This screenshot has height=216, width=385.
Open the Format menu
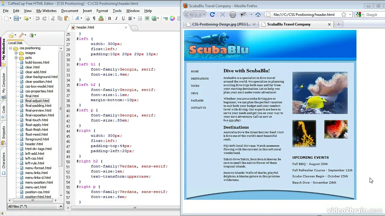click(102, 11)
